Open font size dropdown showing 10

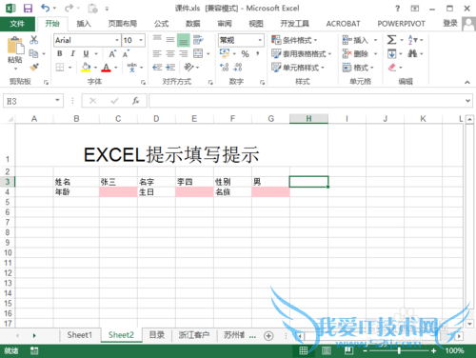[x=141, y=40]
